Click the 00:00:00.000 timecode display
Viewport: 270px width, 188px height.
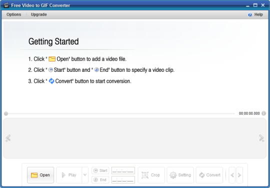point(249,113)
